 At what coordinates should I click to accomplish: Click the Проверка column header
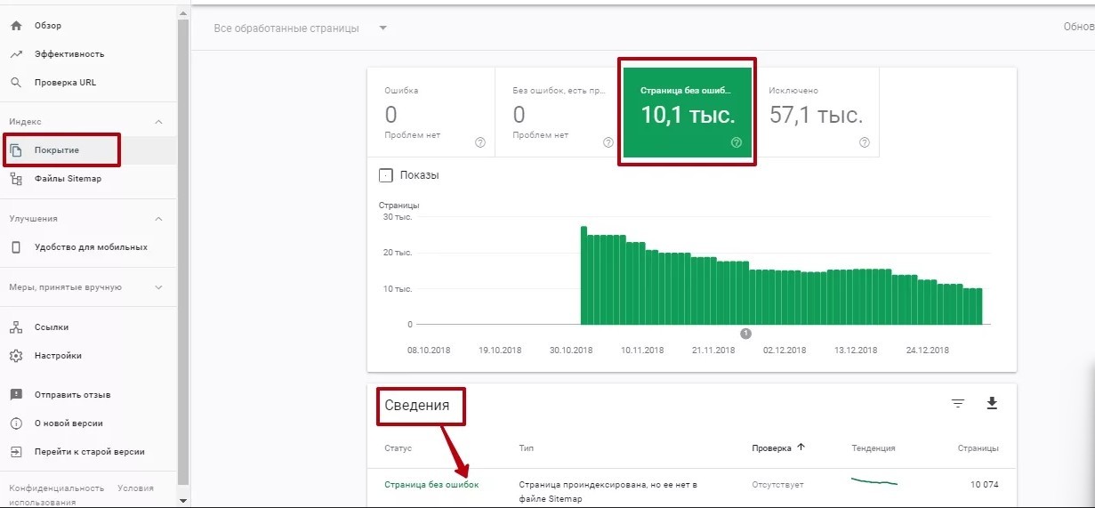(771, 448)
